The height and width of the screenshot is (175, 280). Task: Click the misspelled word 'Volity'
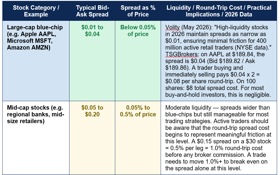click(x=172, y=27)
